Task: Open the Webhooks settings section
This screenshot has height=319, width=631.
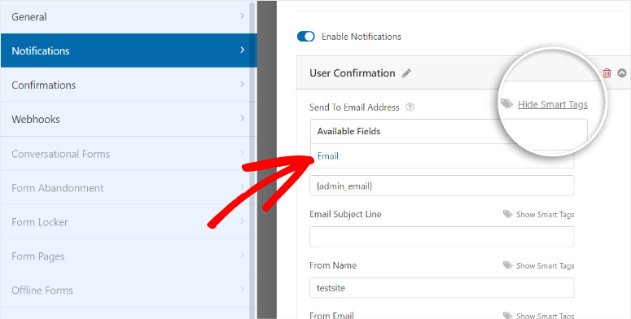Action: 129,119
